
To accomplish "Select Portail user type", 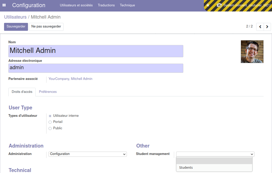I will coord(50,122).
